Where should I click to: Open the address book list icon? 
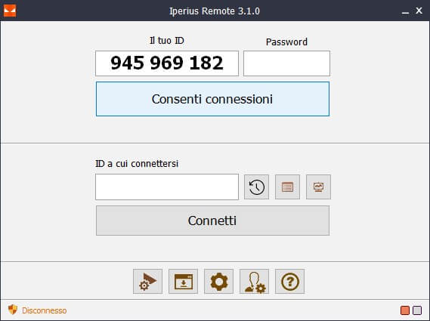(287, 187)
